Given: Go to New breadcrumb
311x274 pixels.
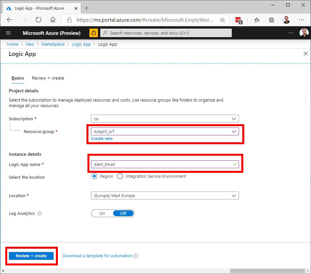Looking at the screenshot, I should click(x=30, y=44).
